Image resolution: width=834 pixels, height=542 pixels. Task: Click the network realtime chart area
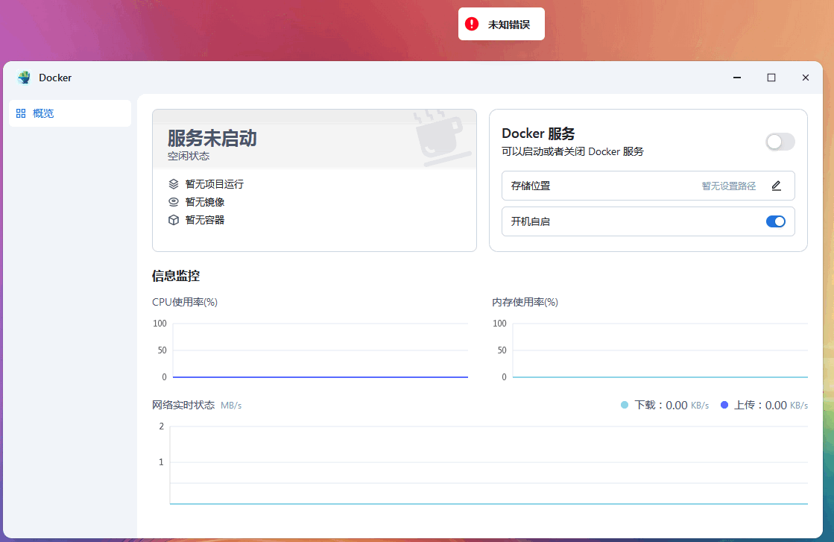coord(489,465)
